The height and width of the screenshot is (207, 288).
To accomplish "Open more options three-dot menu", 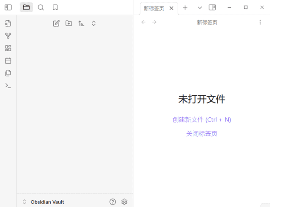I will click(x=260, y=22).
